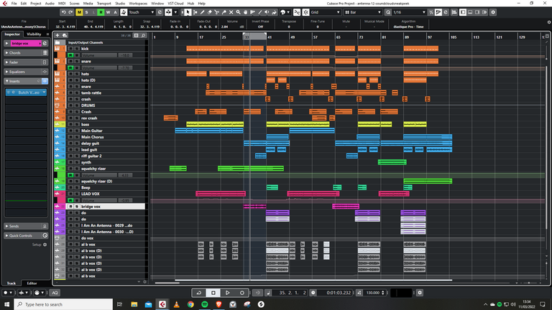Image resolution: width=552 pixels, height=310 pixels.
Task: Click the squelchy rizer Volume automation slider
Action: 99,175
